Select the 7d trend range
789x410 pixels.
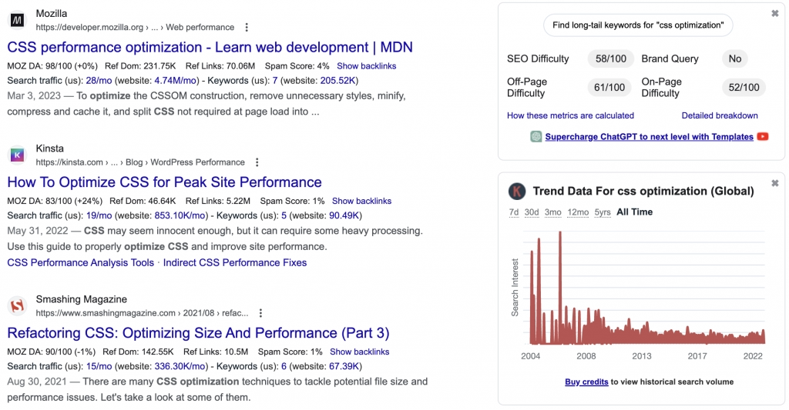click(x=514, y=212)
